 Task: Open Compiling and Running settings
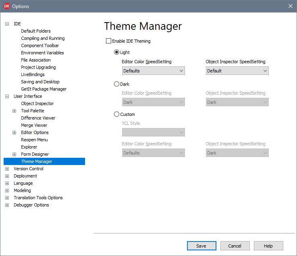[43, 38]
